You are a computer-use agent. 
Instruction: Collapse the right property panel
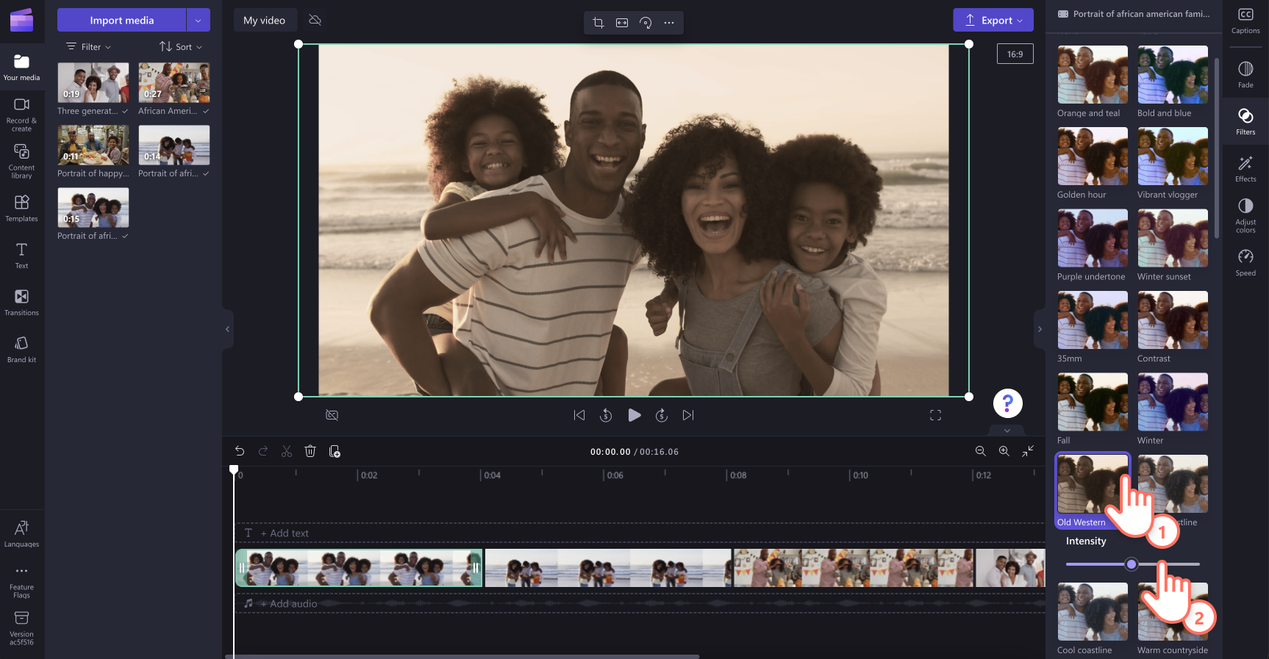pyautogui.click(x=1040, y=329)
